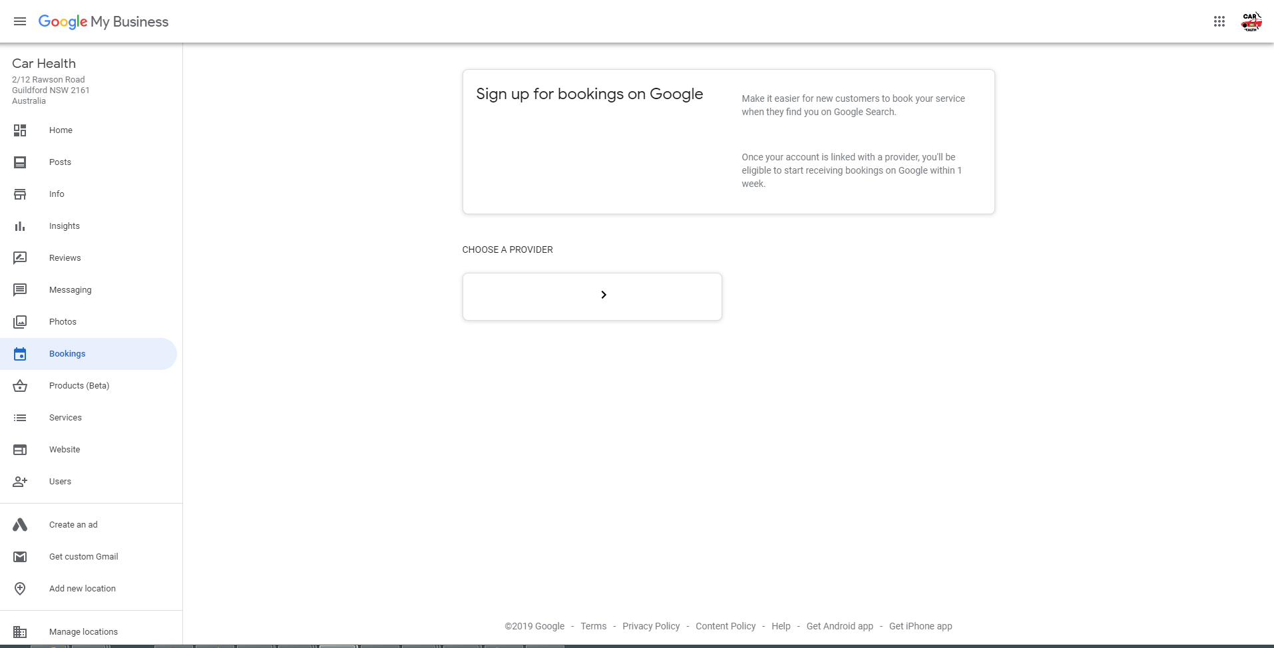Open Website from the sidebar
1274x648 pixels.
(89, 450)
